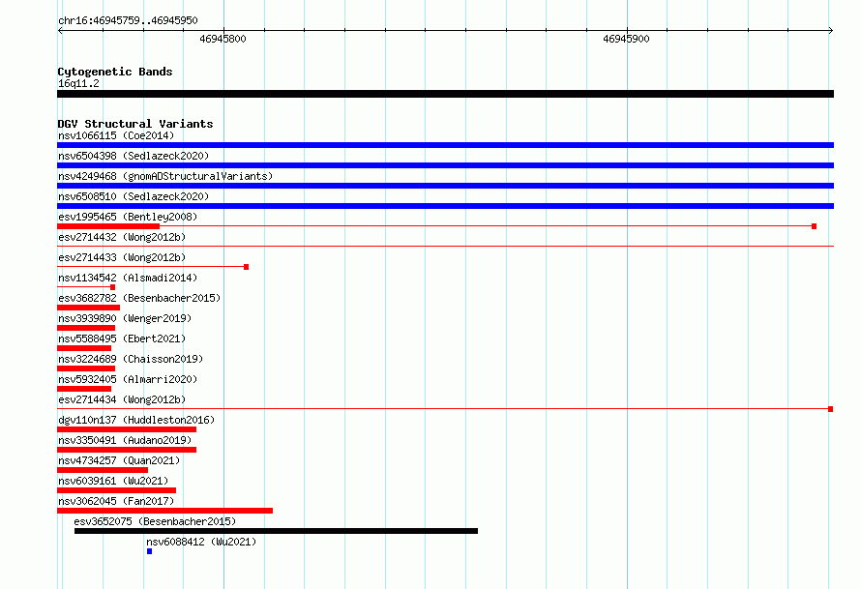Viewport: 861px width, 589px height.
Task: Click the red end marker of esv2714434
Action: (831, 409)
